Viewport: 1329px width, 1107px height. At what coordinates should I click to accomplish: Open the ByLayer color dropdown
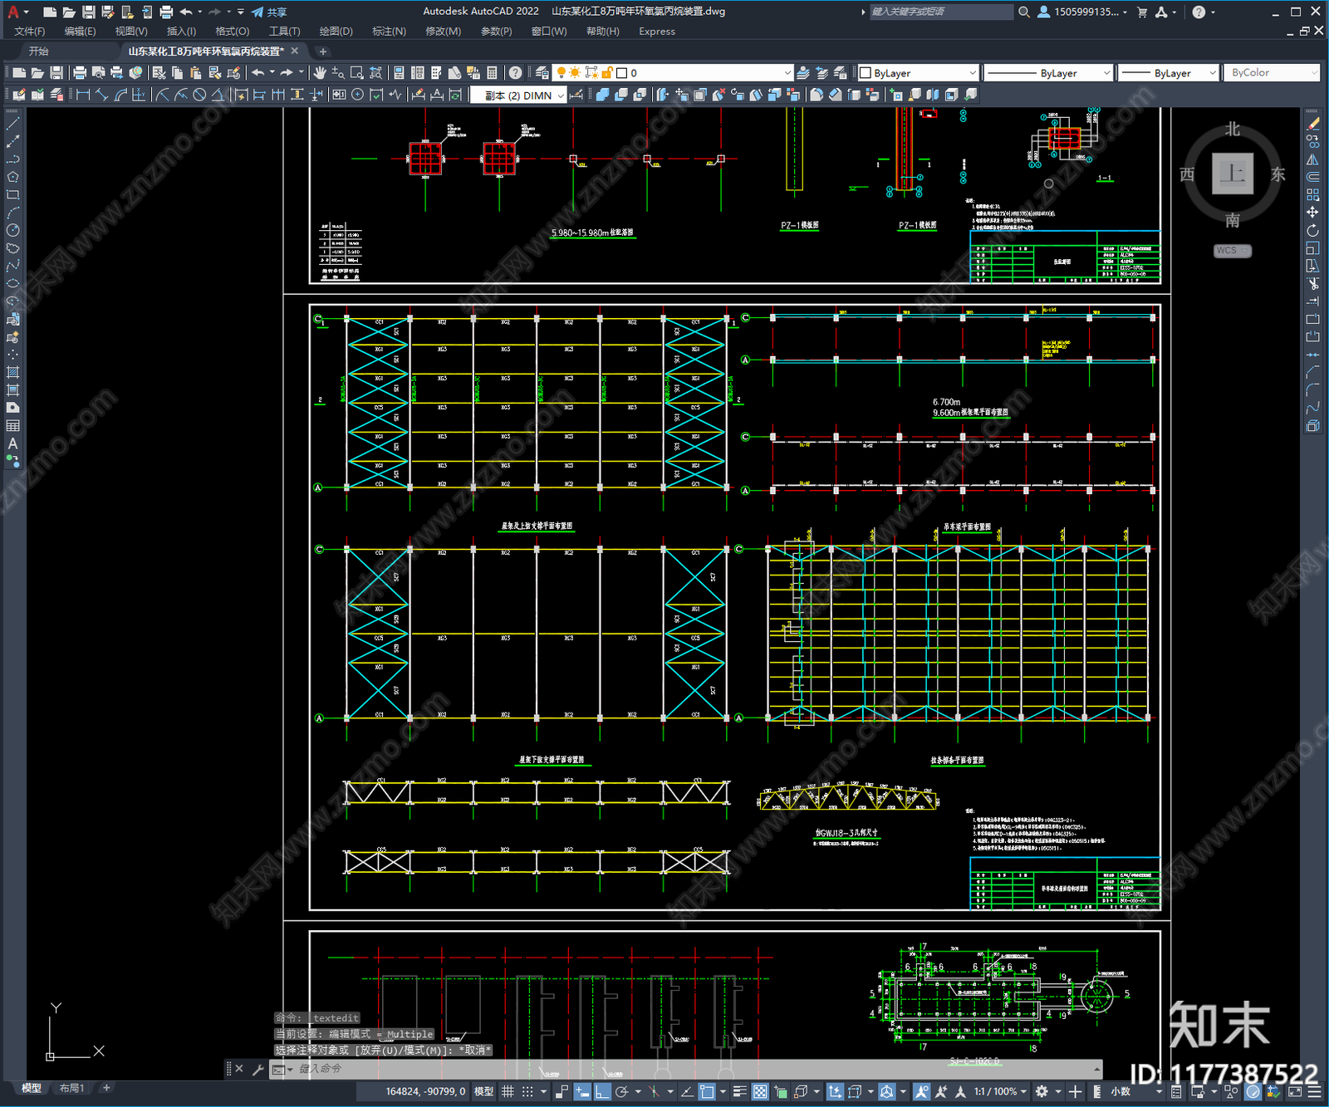coord(918,73)
